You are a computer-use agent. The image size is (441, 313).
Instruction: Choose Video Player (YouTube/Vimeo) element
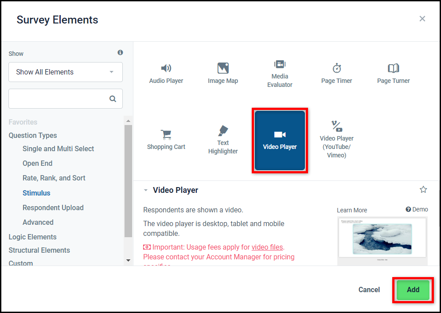(336, 141)
